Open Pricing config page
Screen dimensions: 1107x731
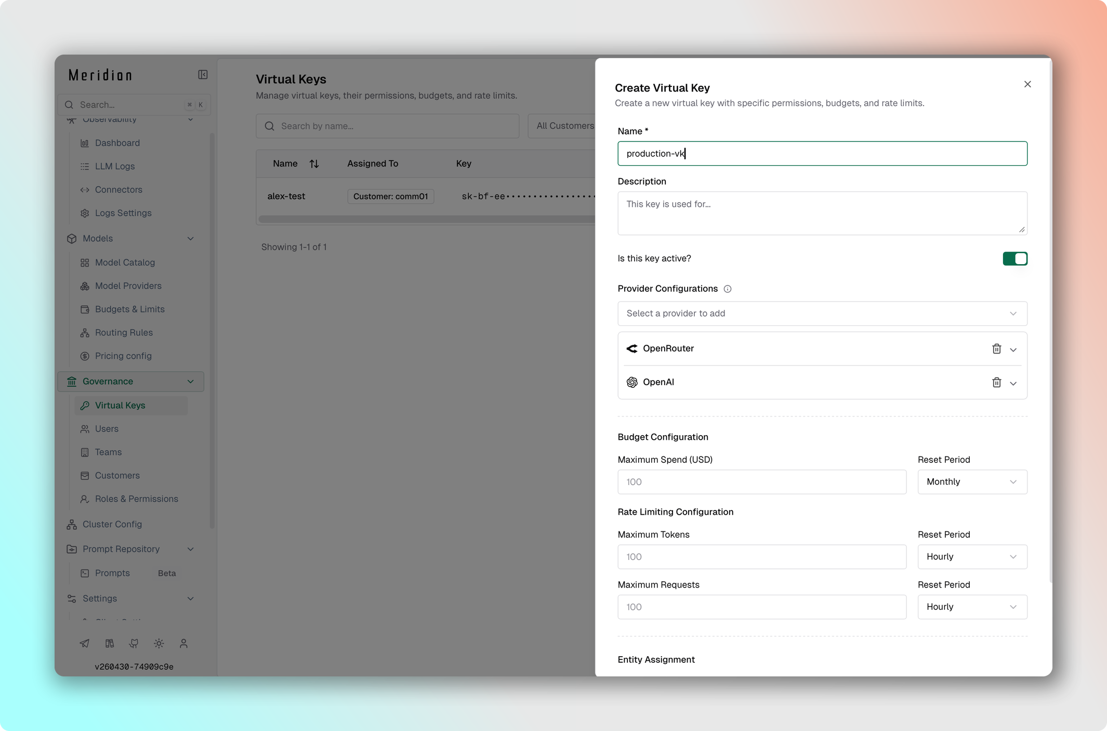[x=123, y=356]
